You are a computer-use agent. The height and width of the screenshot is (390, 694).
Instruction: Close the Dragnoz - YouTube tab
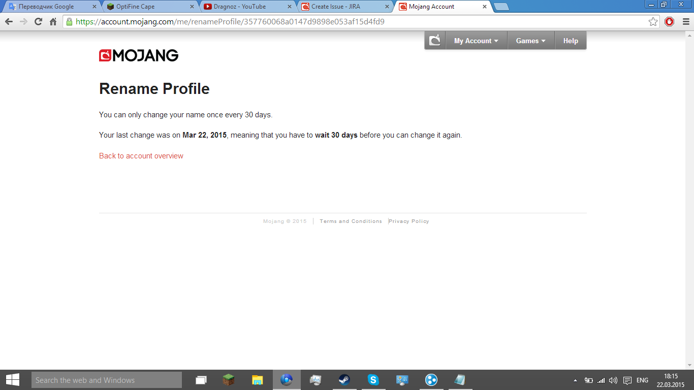(x=289, y=7)
